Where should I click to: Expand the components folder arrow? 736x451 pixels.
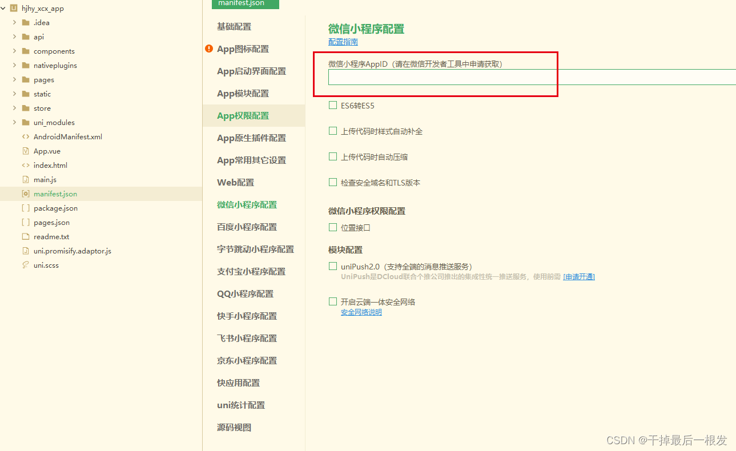(x=14, y=51)
